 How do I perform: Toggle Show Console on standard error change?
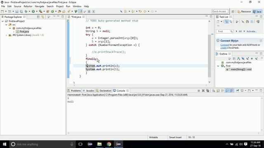232,90
